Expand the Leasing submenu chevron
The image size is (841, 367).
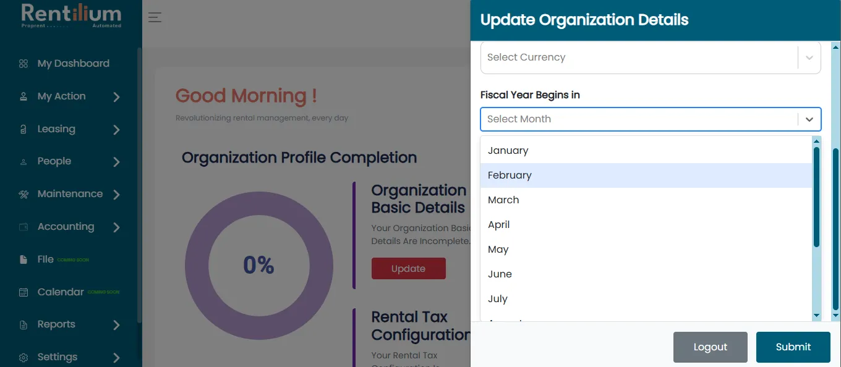pyautogui.click(x=116, y=130)
